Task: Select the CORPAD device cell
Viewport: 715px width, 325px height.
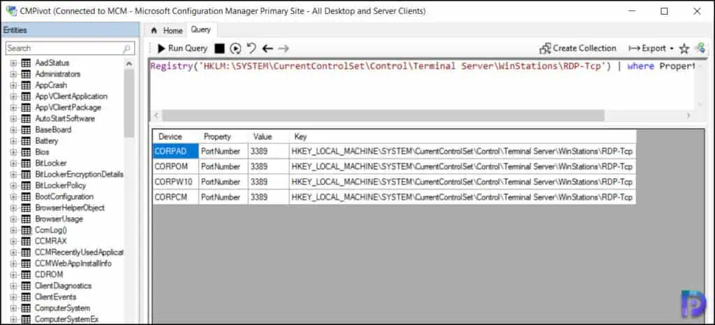Action: pyautogui.click(x=175, y=152)
